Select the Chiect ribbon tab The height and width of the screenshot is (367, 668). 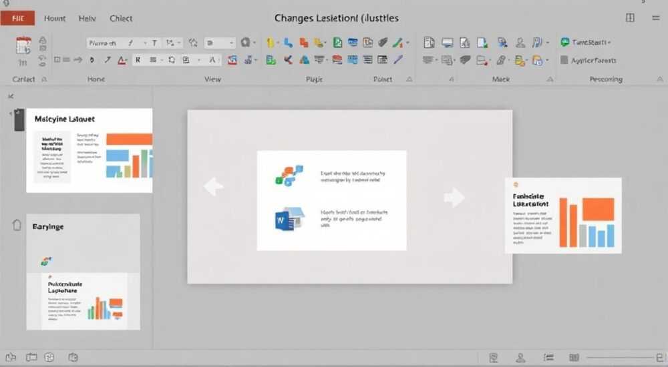click(x=120, y=18)
